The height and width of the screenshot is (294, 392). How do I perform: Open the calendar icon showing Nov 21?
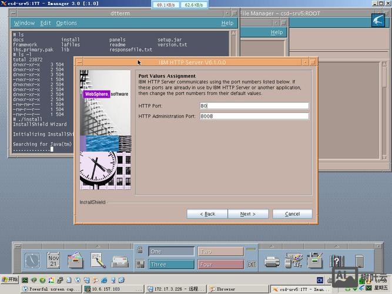pyautogui.click(x=53, y=259)
